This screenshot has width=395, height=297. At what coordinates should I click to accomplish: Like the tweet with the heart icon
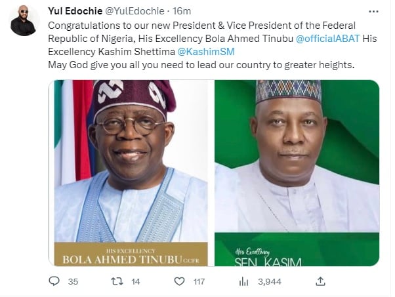[x=180, y=281]
